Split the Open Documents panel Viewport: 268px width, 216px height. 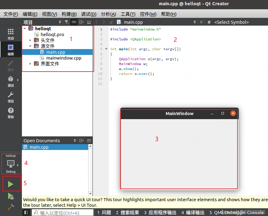(81, 141)
